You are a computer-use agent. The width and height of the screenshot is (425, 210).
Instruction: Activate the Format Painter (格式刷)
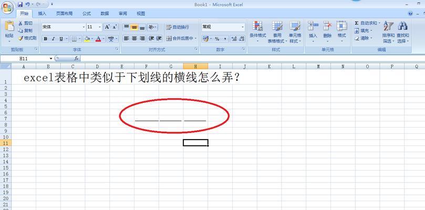[27, 38]
